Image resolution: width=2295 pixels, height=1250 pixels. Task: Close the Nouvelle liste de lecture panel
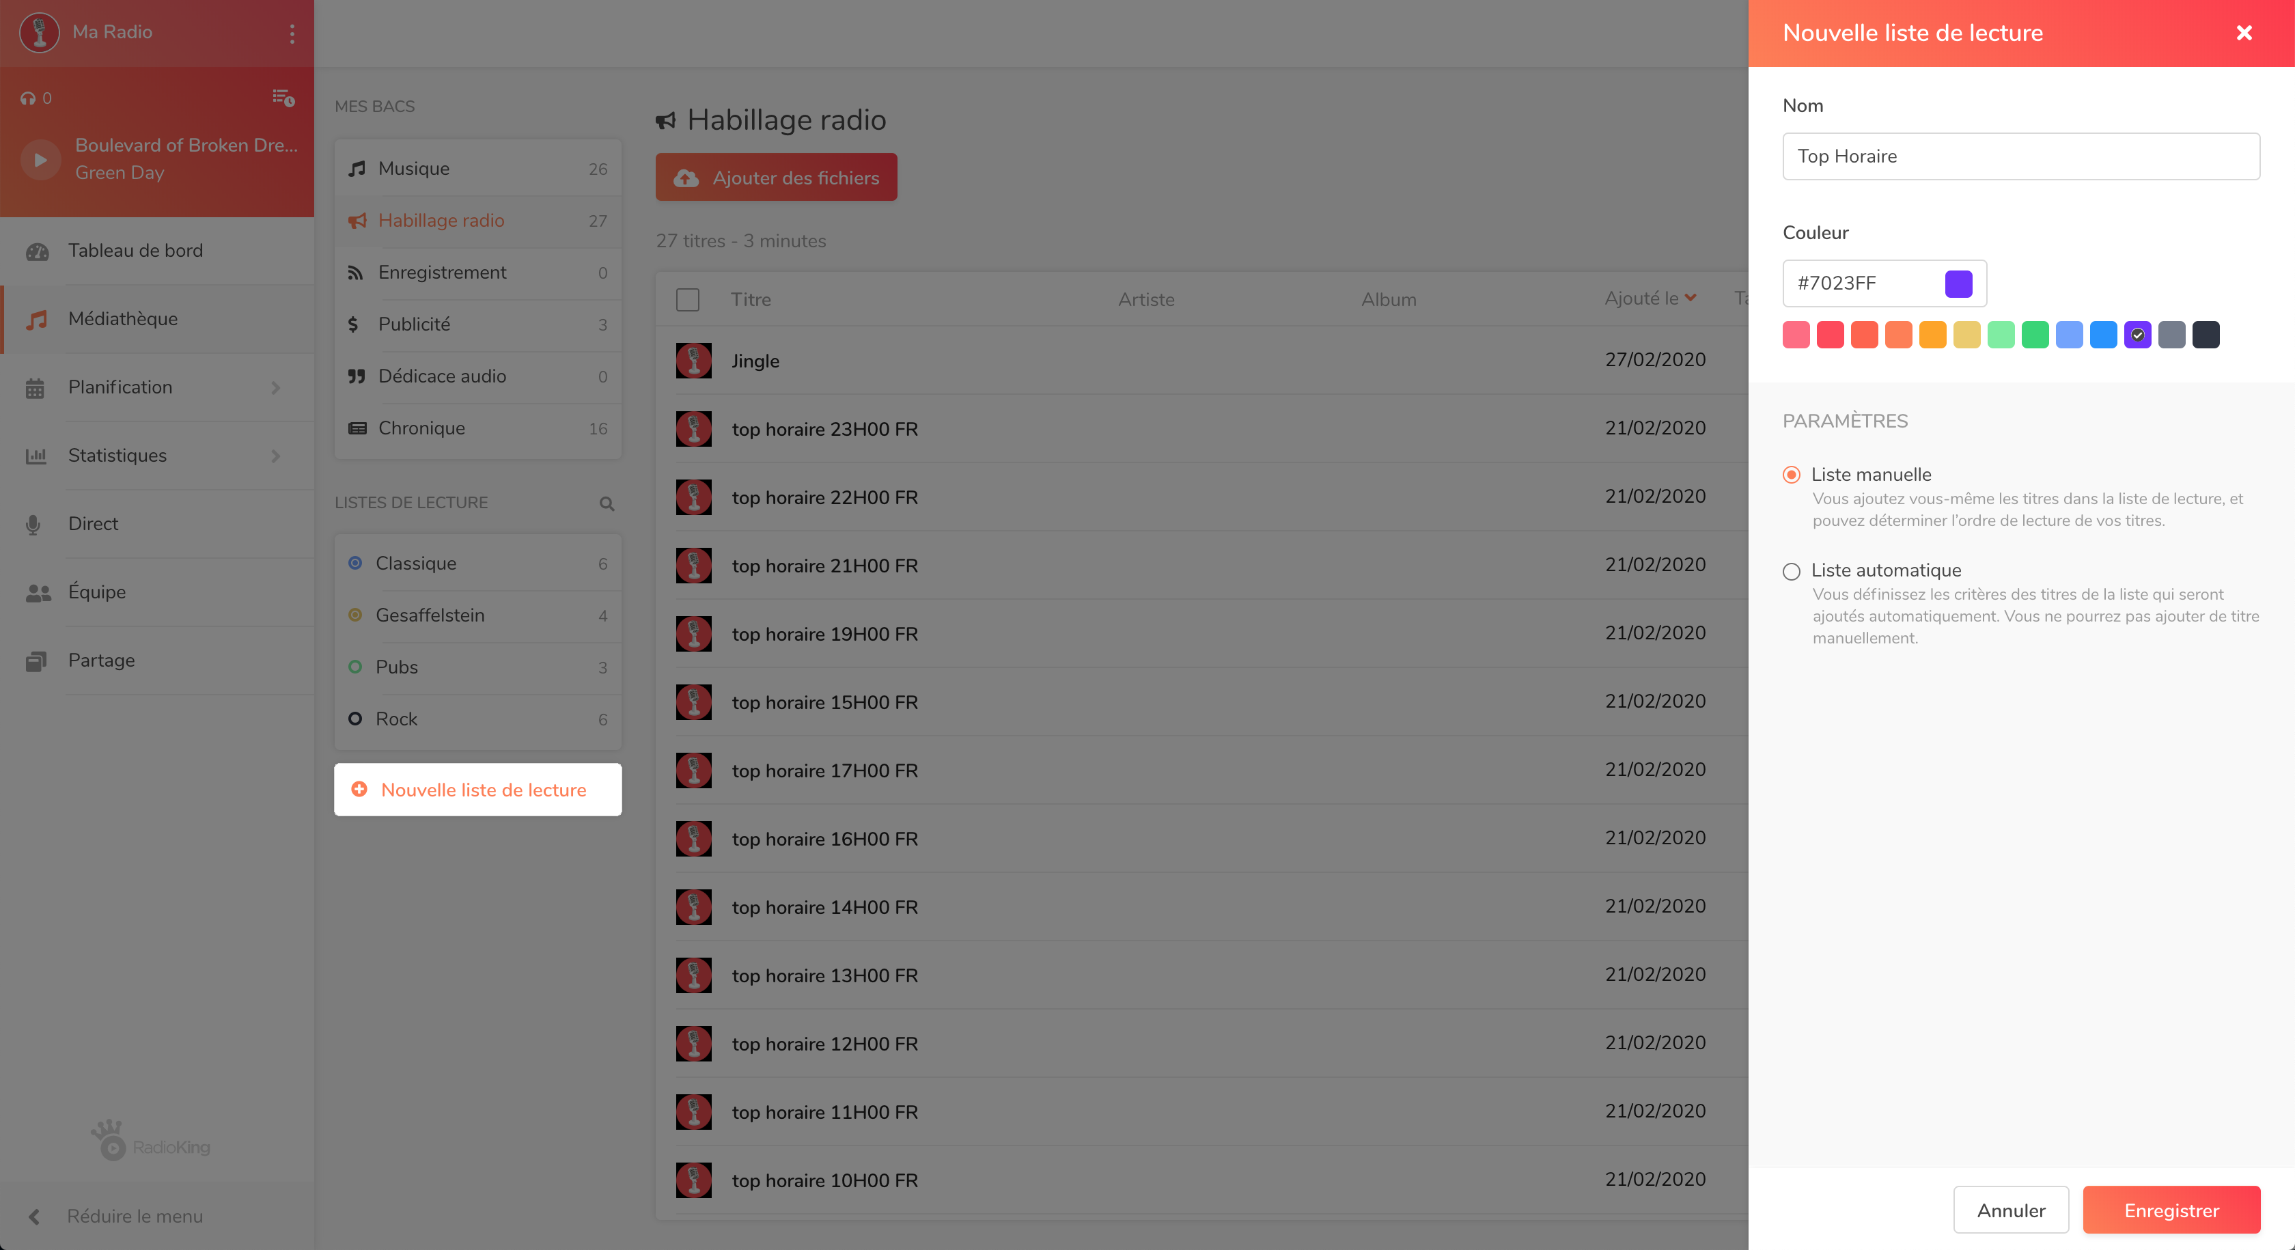(x=2244, y=33)
